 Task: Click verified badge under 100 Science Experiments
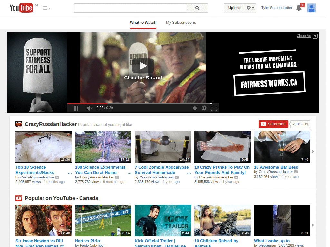[117, 177]
